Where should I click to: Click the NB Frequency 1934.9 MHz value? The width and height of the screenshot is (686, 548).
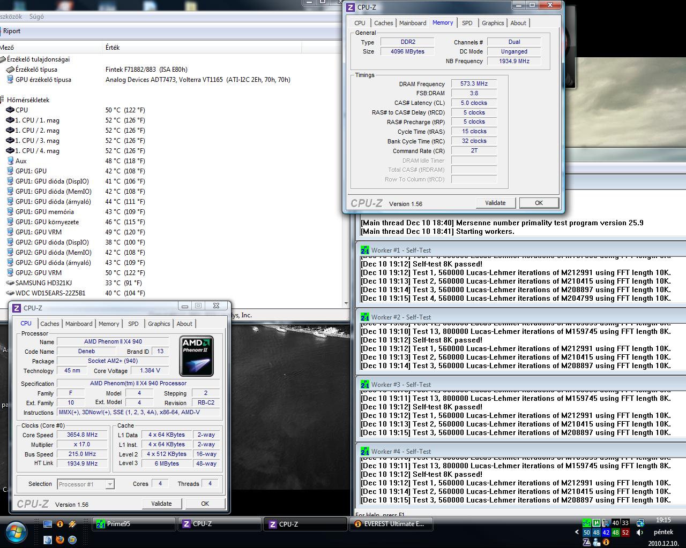pos(514,62)
